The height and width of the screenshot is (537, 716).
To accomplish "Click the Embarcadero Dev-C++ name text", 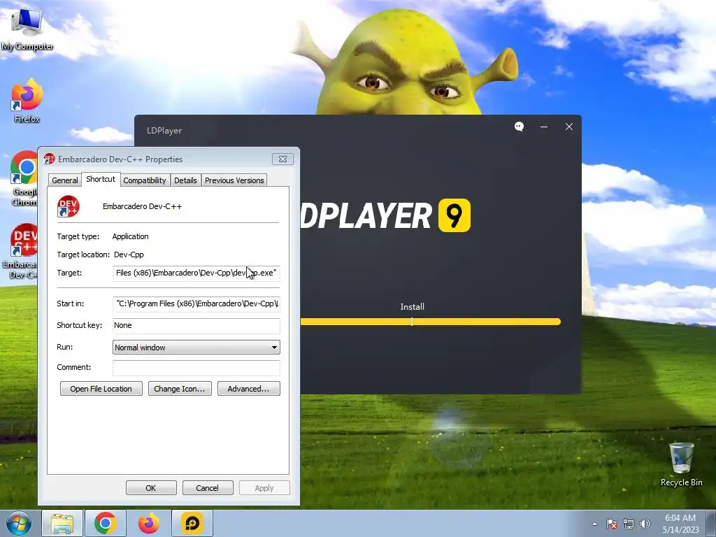I will 142,206.
